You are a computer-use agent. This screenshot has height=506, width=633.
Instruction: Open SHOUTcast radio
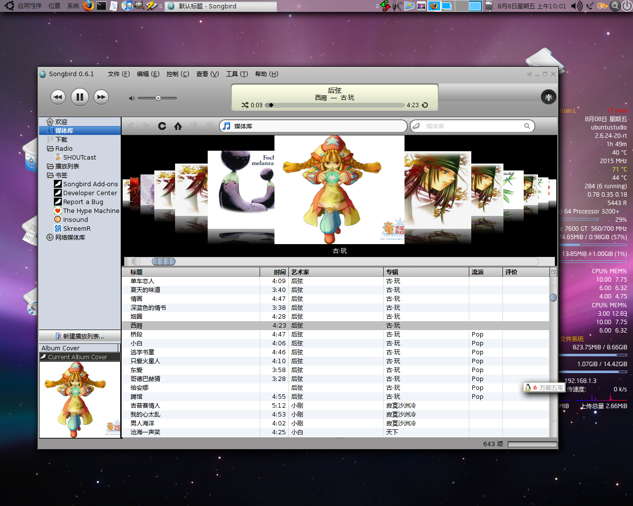(79, 157)
